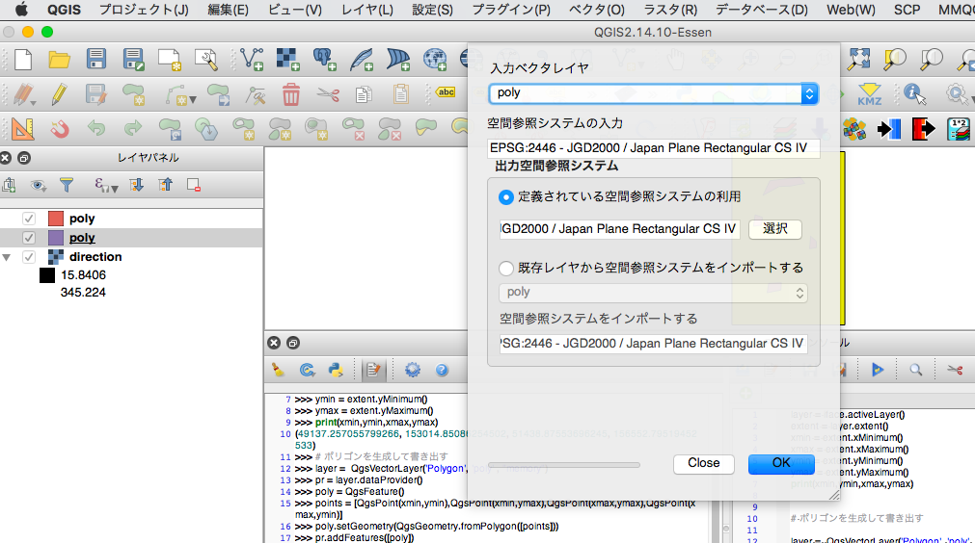Viewport: 975px width, 543px height.
Task: Click the black 15.8406 legend swatch
Action: (x=47, y=275)
